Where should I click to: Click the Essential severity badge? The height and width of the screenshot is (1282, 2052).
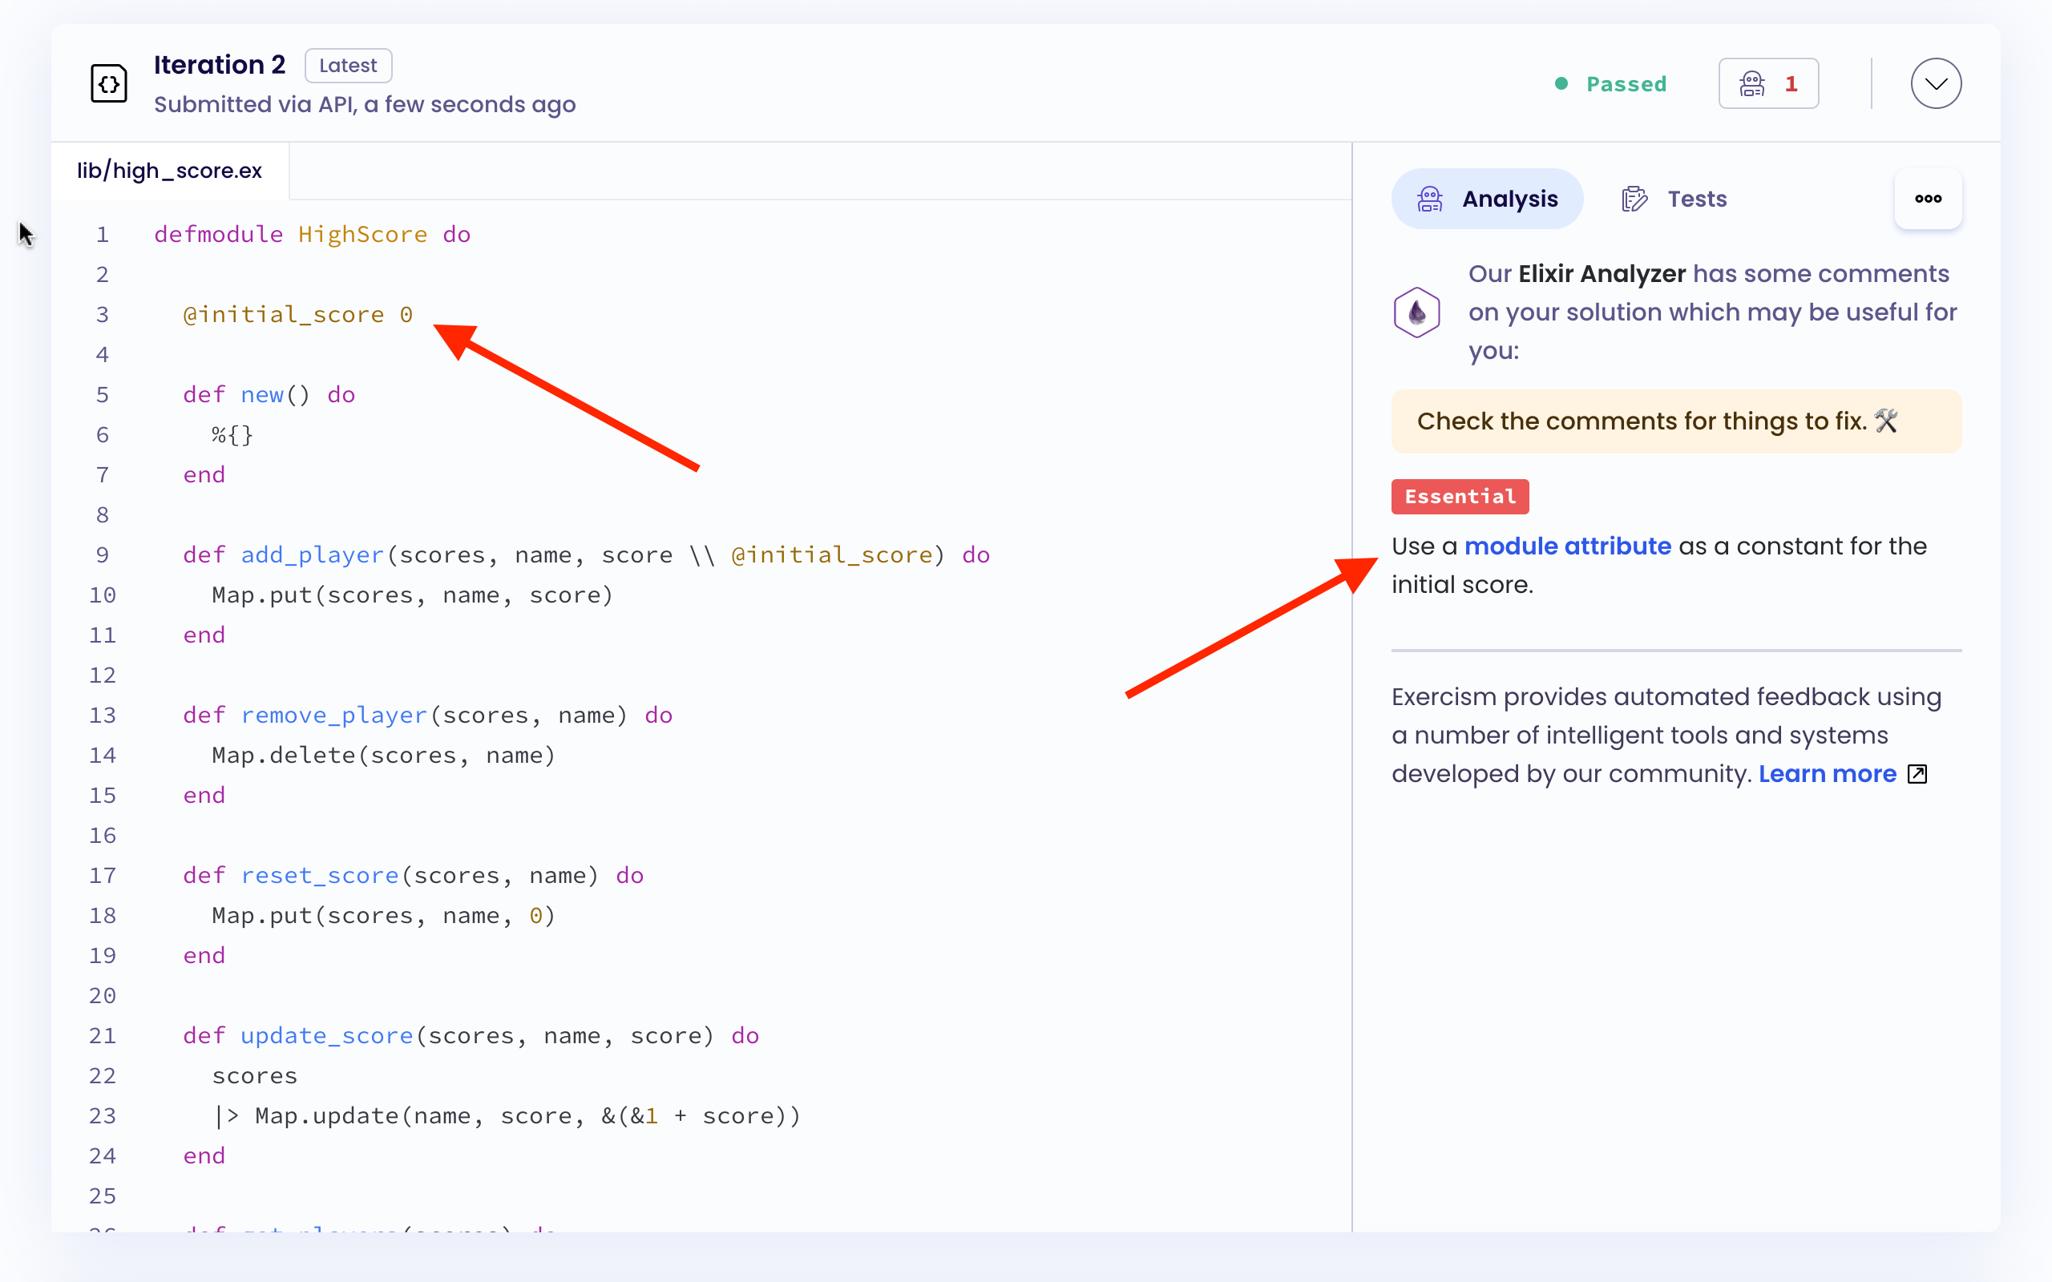(x=1460, y=496)
